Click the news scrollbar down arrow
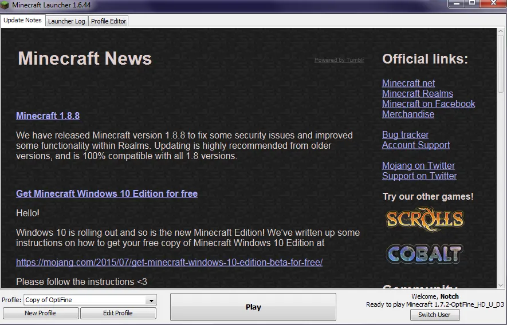The height and width of the screenshot is (325, 507). [501, 286]
